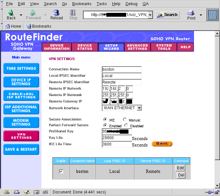Open the Back button history dropdown arrow
Image resolution: width=220 pixels, height=196 pixels.
21,15
